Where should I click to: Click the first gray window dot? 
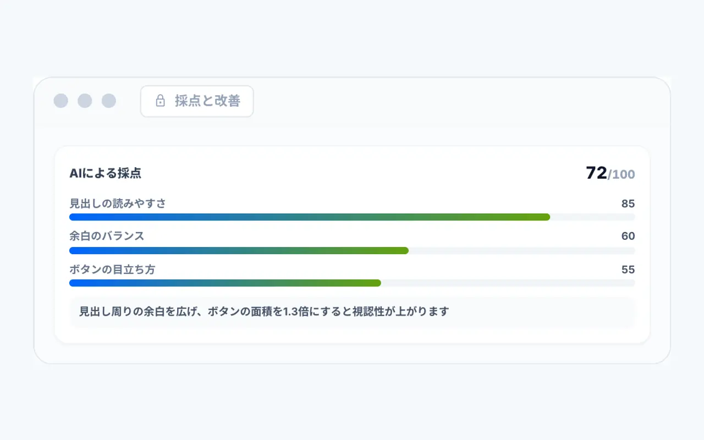click(61, 101)
